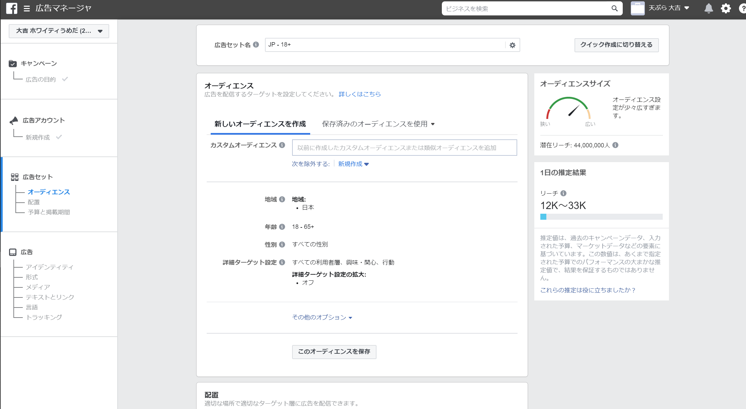The height and width of the screenshot is (409, 746).
Task: Click the gear icon in ad set name field
Action: tap(512, 45)
